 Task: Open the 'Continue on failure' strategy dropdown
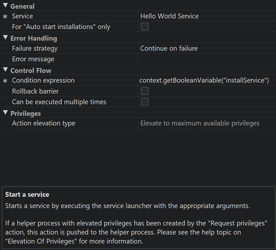pyautogui.click(x=169, y=48)
